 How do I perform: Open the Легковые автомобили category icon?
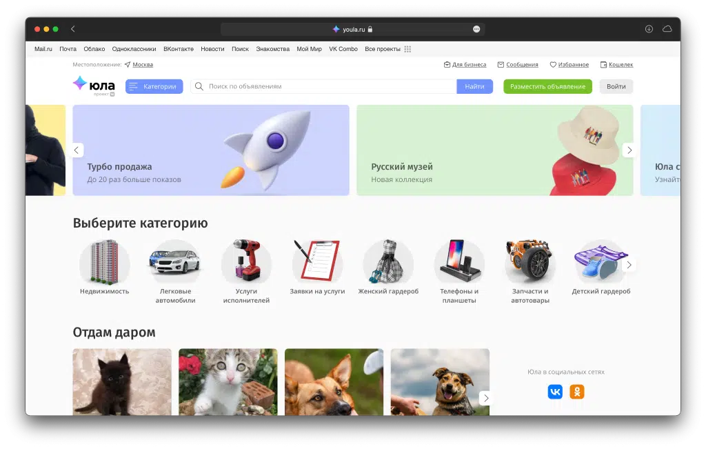coord(175,262)
